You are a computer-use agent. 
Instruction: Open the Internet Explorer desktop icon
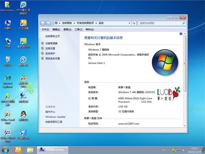click(7, 80)
